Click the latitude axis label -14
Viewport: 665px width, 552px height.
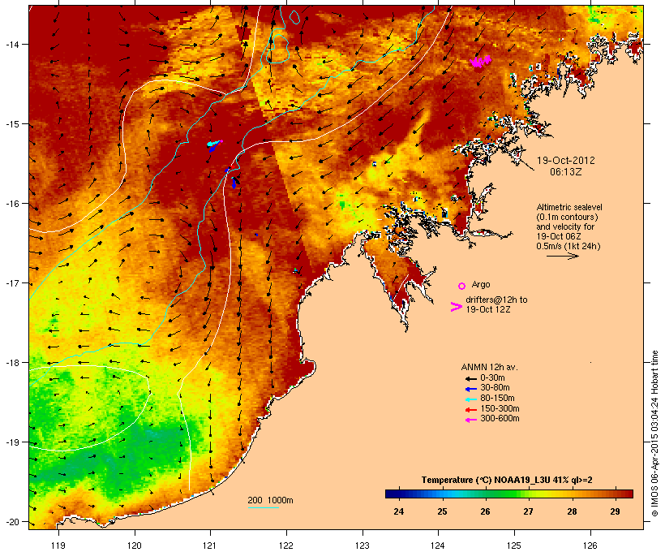12,44
